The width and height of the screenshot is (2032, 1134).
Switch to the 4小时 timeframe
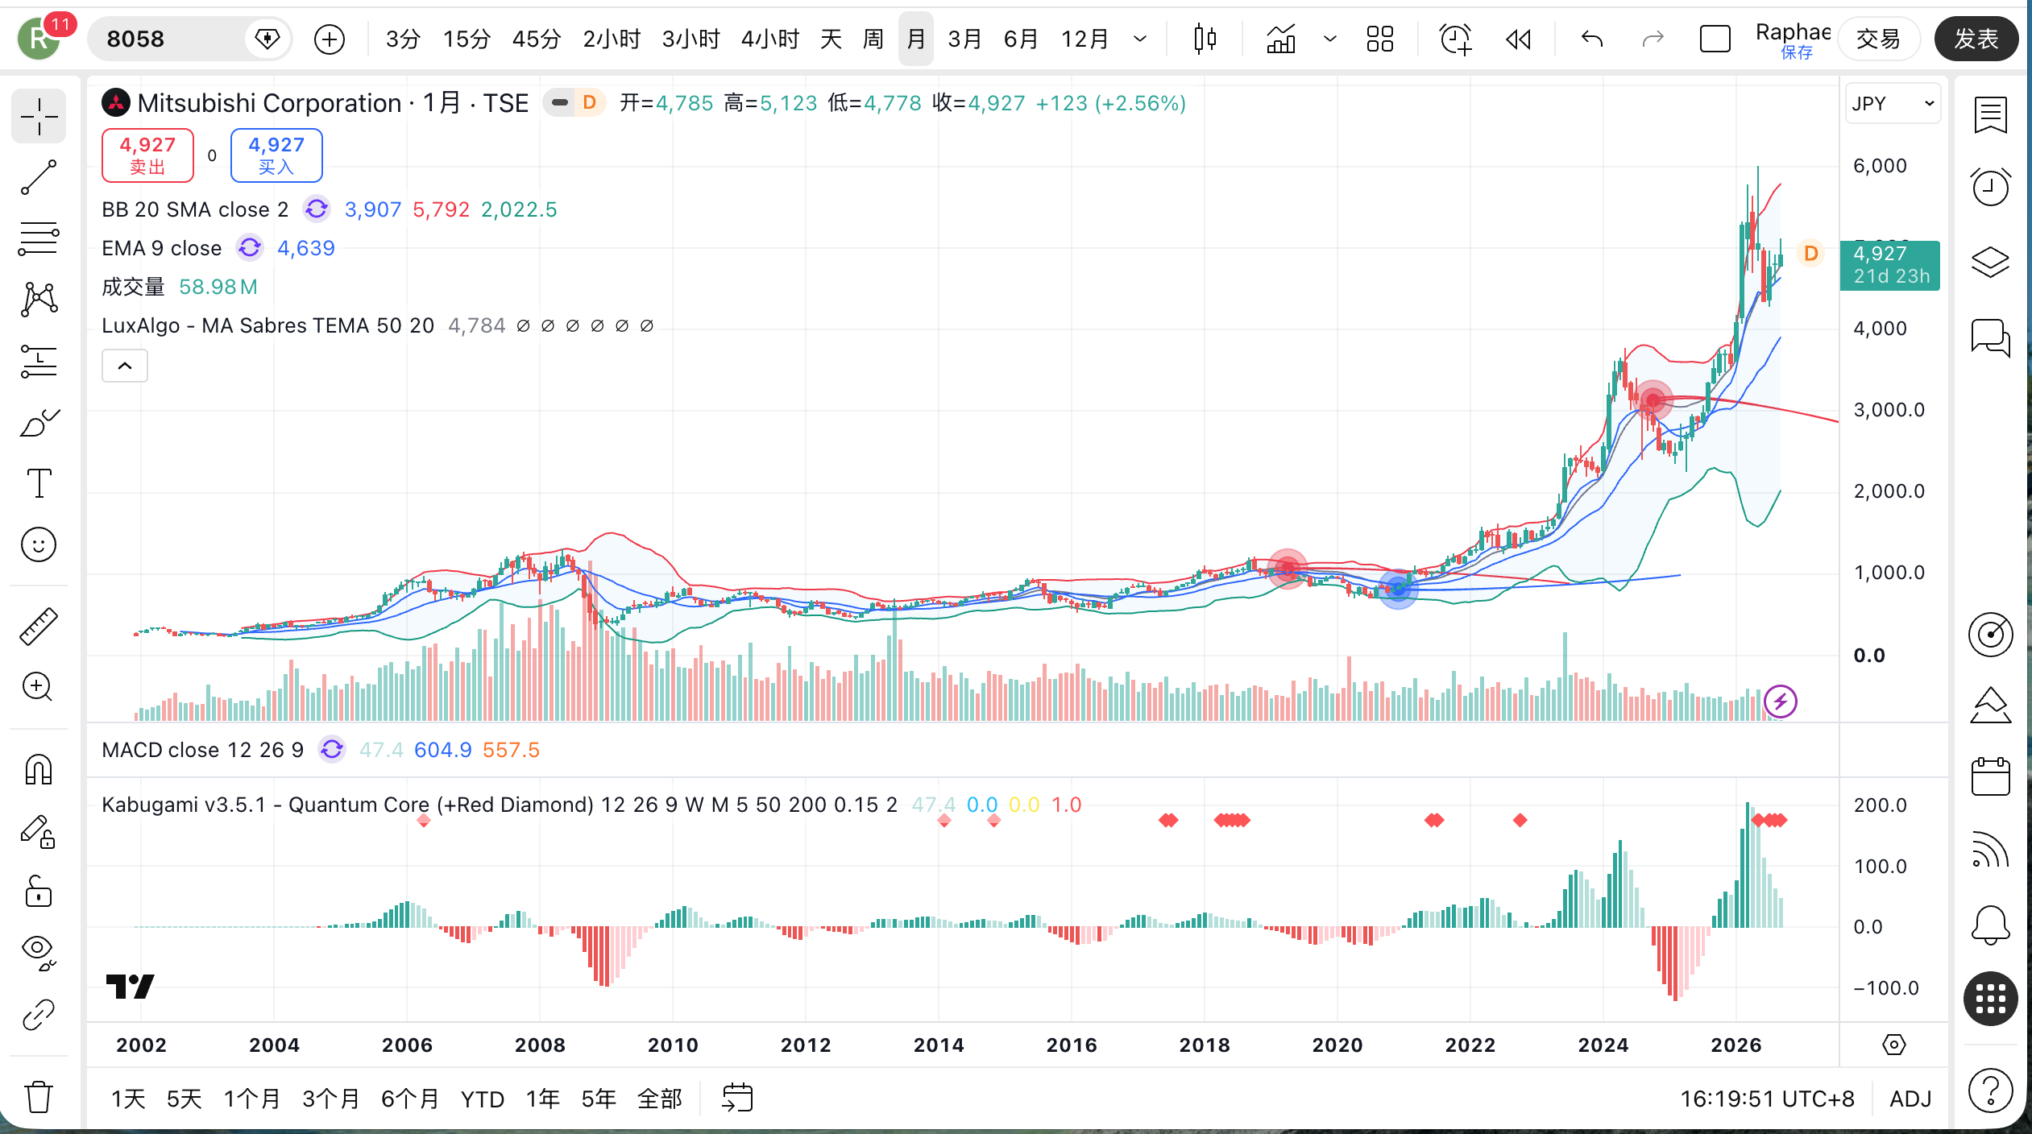[770, 39]
